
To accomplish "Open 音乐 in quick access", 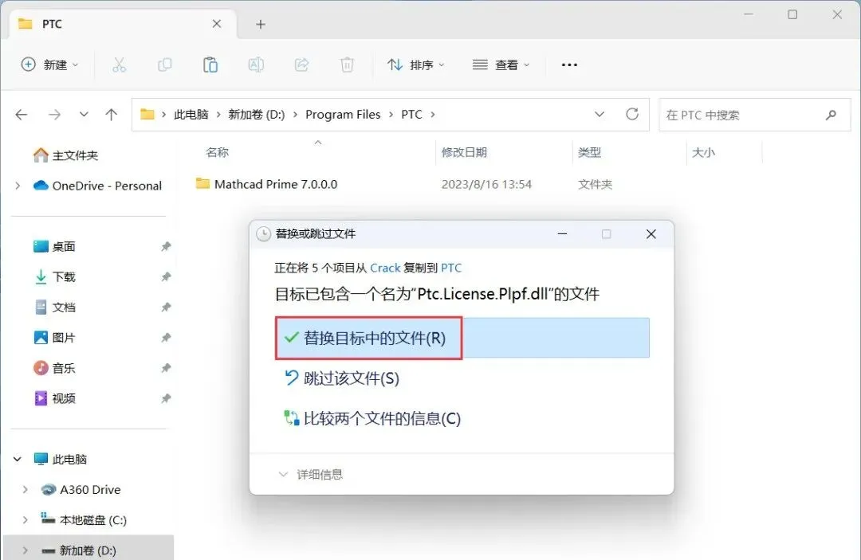I will [x=55, y=368].
